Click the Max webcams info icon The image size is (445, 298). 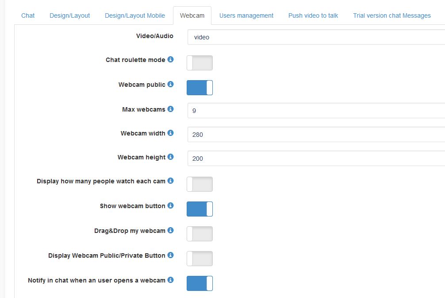(171, 109)
